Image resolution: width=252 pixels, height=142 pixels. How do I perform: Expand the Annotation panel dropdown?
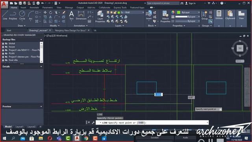80,26
